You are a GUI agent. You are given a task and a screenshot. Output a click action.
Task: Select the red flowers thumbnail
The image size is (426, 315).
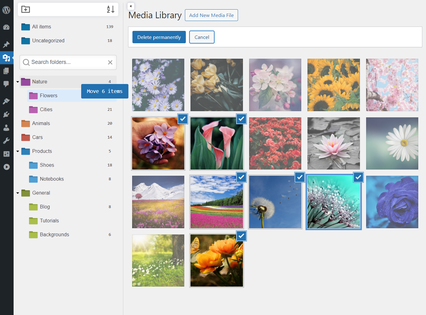point(275,143)
